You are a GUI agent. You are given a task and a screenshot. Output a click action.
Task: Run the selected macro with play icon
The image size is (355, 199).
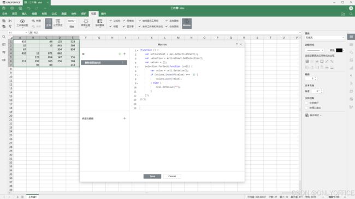click(120, 54)
